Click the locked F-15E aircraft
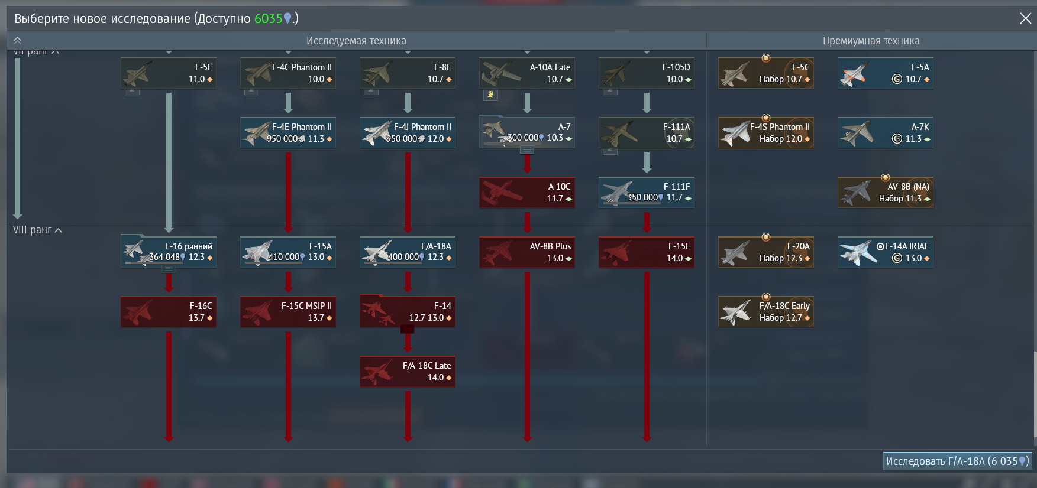1037x488 pixels. point(647,252)
